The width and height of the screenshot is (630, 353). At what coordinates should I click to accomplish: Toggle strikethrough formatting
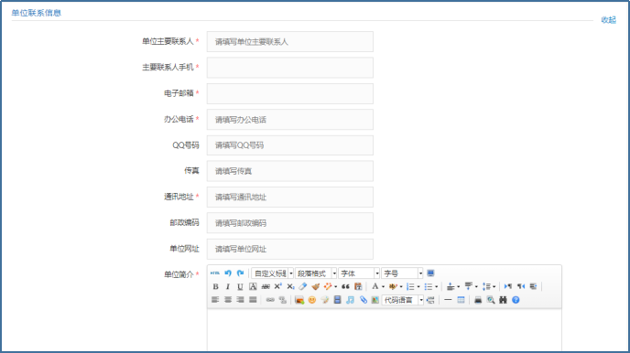[x=266, y=286]
